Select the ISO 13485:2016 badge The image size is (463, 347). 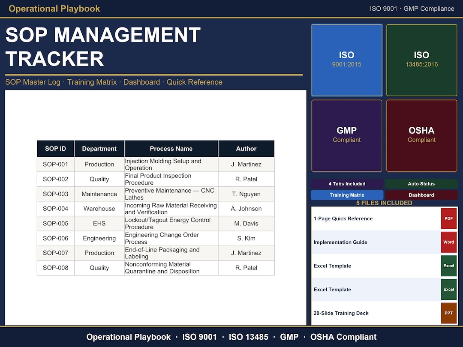tap(421, 60)
